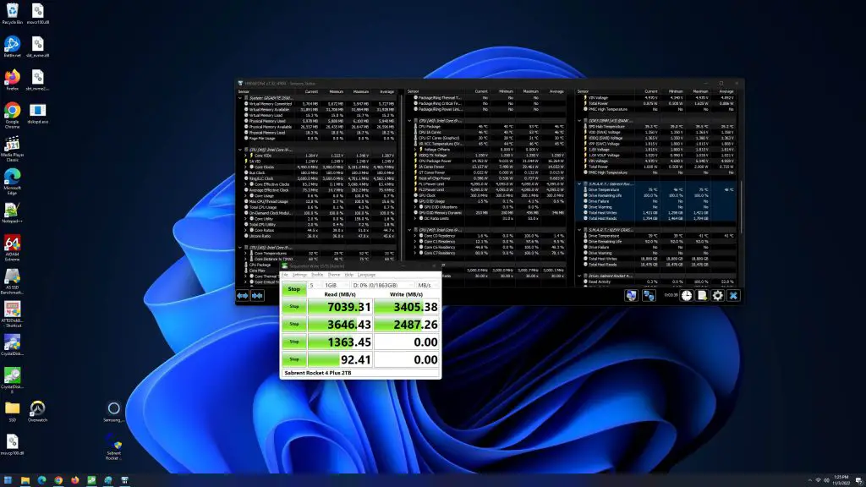
Task: Open the Overwatch desktop icon
Action: (37, 411)
